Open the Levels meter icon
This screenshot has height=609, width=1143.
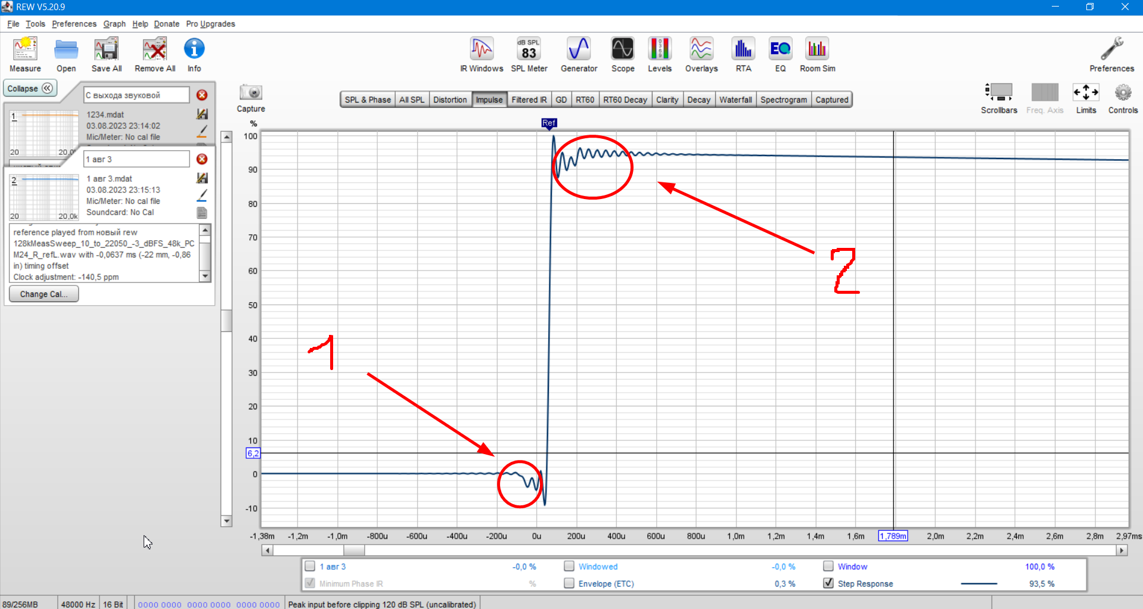pyautogui.click(x=660, y=49)
